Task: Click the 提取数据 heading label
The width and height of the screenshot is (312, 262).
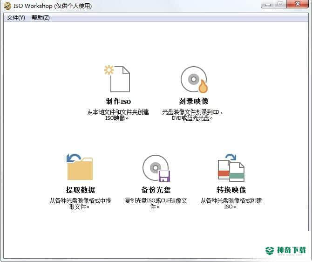Action: coord(81,190)
